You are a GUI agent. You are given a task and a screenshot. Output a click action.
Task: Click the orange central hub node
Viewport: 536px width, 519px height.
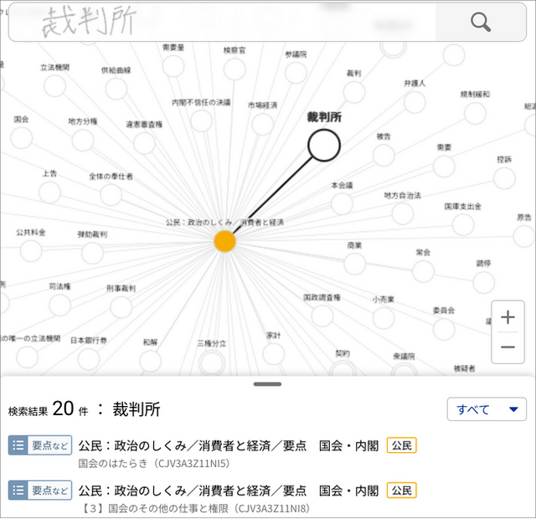pyautogui.click(x=224, y=242)
